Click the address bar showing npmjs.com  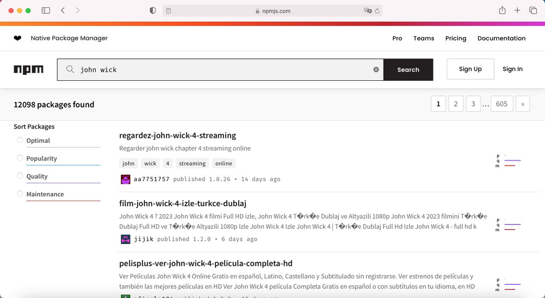[x=272, y=11]
